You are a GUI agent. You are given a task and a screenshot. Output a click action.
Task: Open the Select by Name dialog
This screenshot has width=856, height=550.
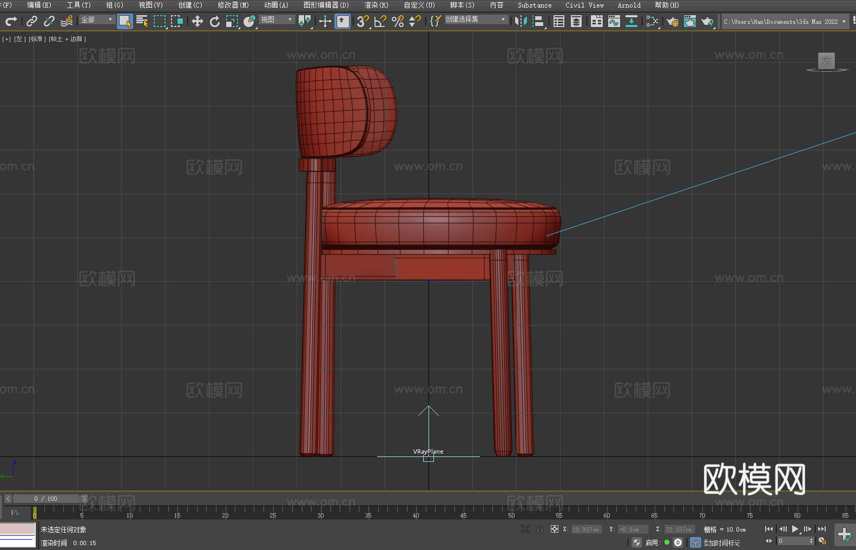(x=142, y=21)
